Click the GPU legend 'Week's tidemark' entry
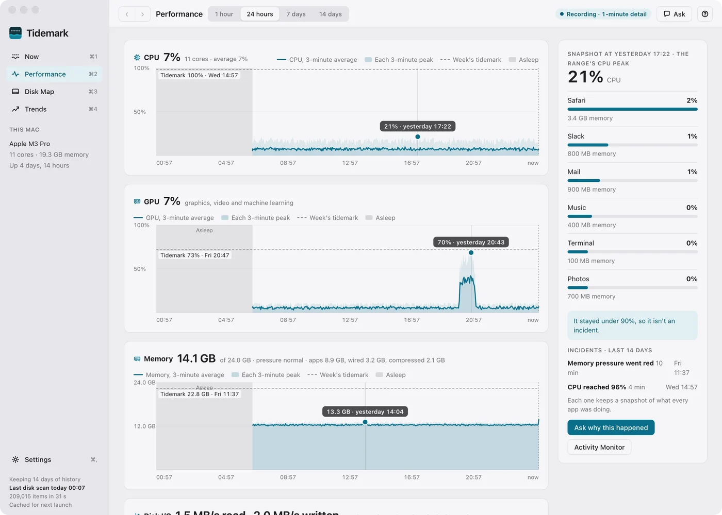The image size is (722, 515). [327, 218]
